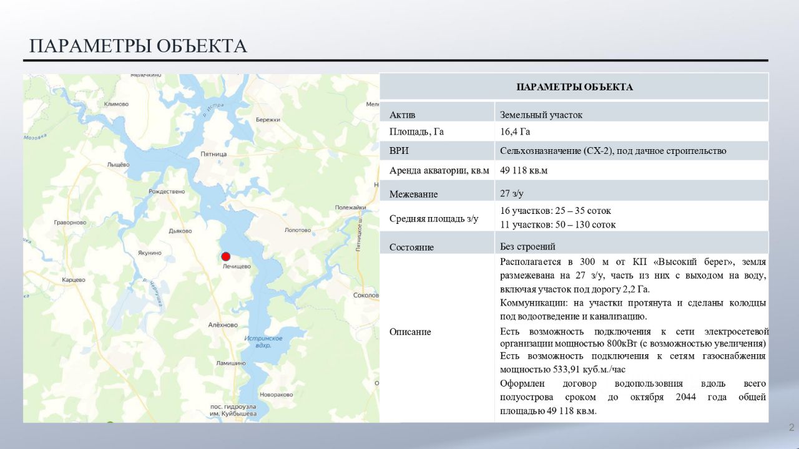Select the ВРИ row label
The width and height of the screenshot is (799, 449).
pyautogui.click(x=399, y=151)
